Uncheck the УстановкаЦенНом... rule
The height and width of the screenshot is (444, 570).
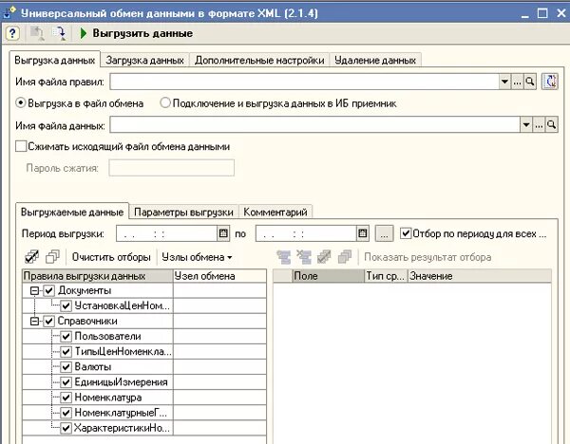(66, 305)
